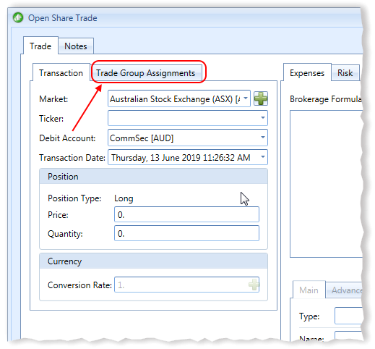375x349 pixels.
Task: Click the Long position type value
Action: coord(124,198)
